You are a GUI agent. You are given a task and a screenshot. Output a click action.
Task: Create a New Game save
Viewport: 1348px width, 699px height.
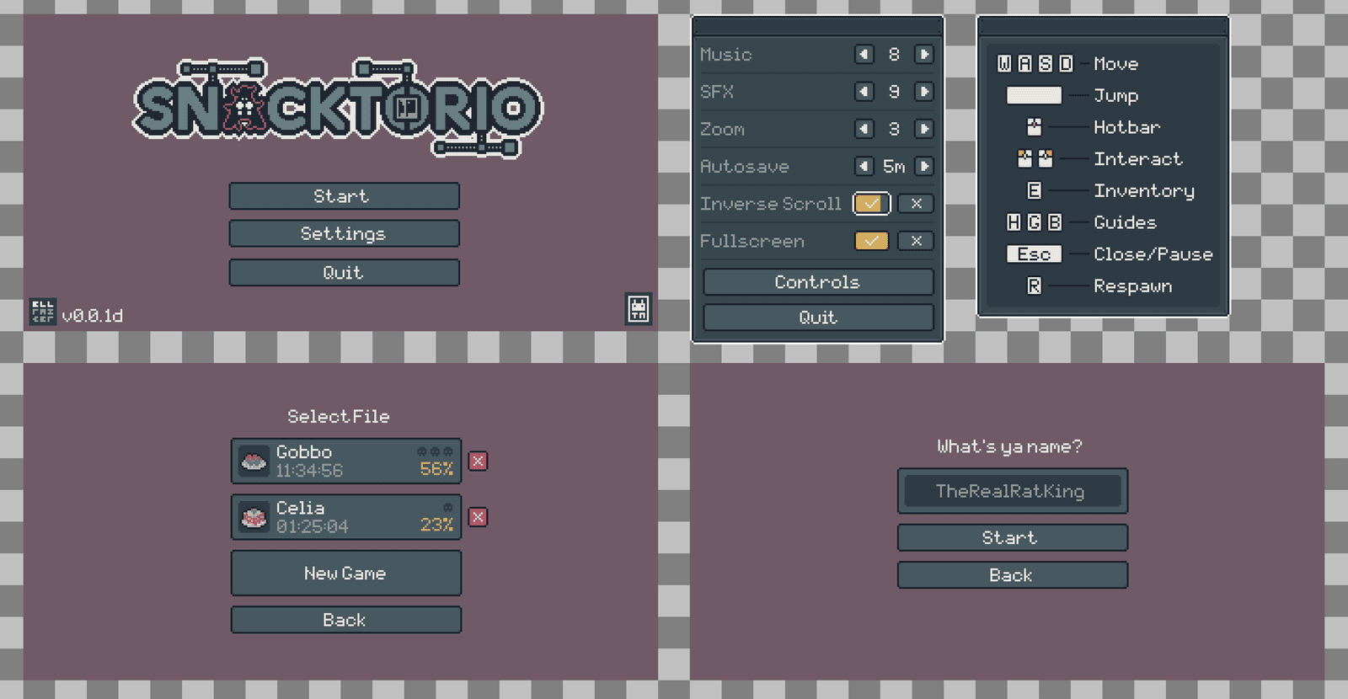tap(346, 573)
